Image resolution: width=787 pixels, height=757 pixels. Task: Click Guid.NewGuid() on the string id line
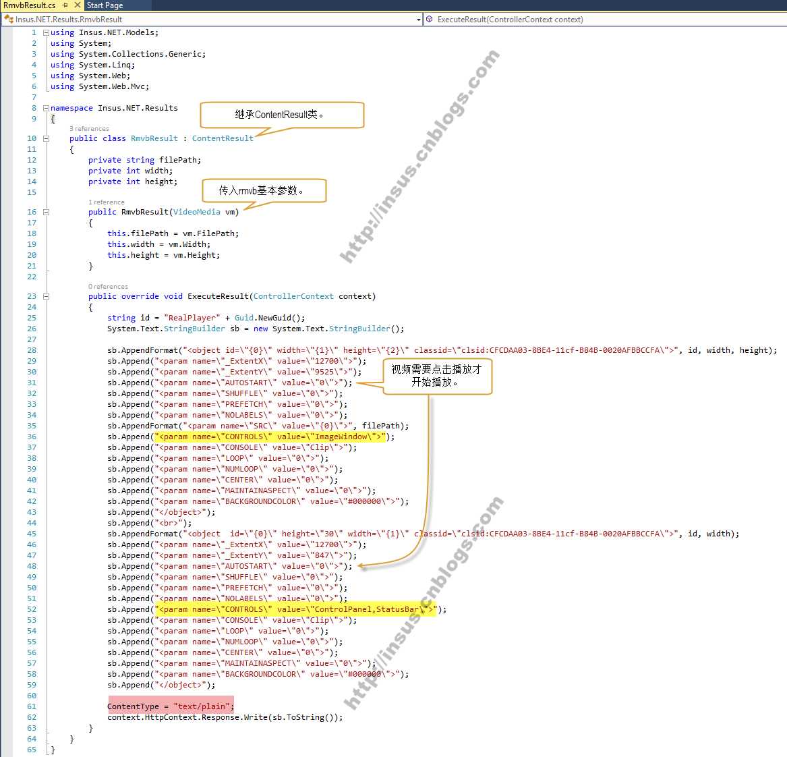(268, 318)
